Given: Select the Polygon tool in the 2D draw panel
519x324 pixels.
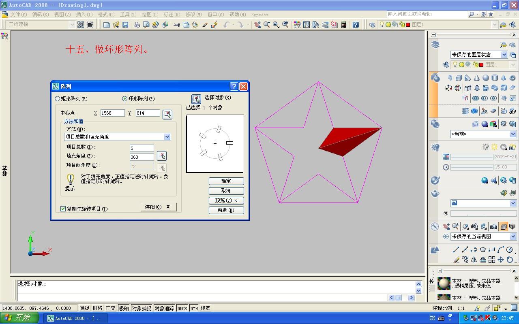Looking at the screenshot, I should pos(483,249).
